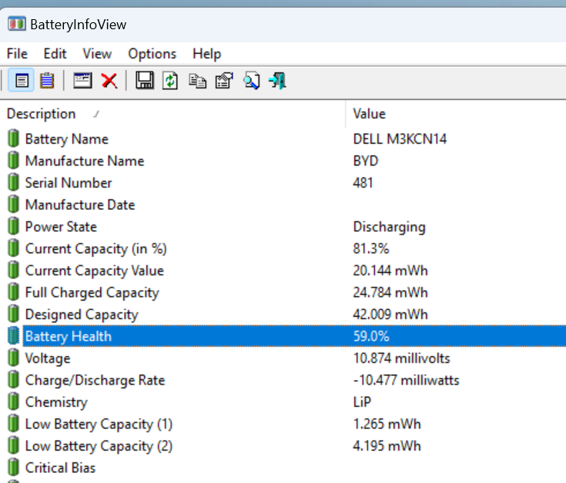566x483 pixels.
Task: Select the Chemistry row label
Action: (x=56, y=402)
